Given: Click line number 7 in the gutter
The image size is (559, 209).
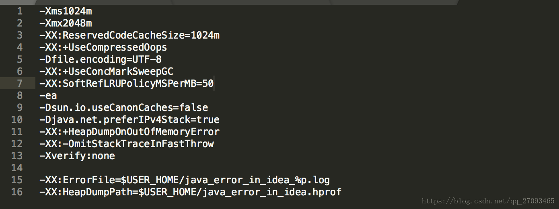Looking at the screenshot, I should (x=20, y=84).
